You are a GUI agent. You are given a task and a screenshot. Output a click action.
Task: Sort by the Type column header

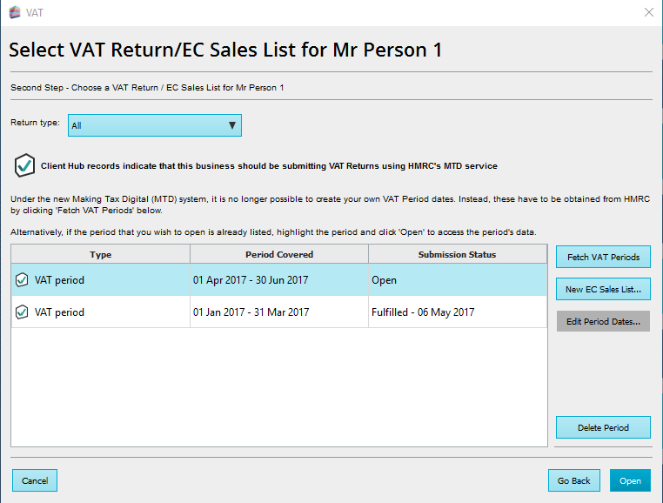point(101,255)
